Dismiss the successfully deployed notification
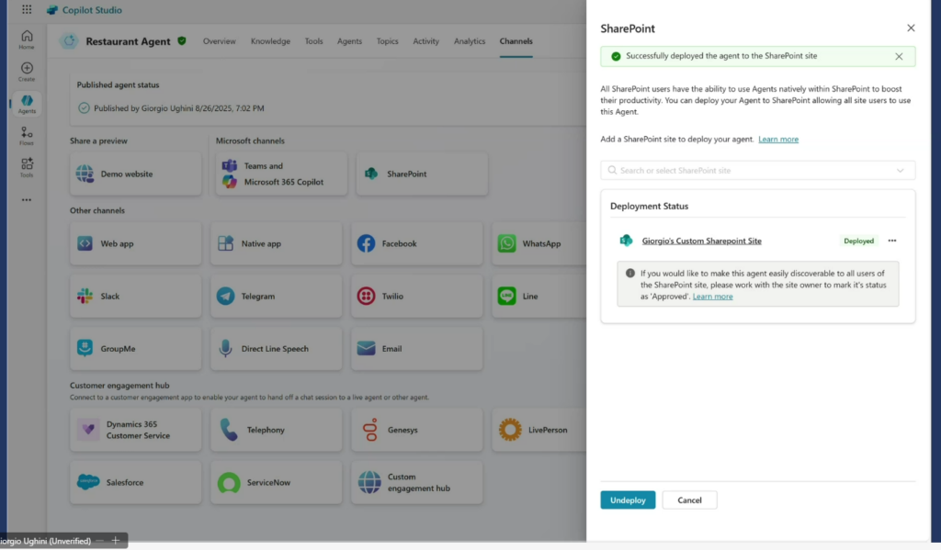Image resolution: width=941 pixels, height=550 pixels. pos(899,56)
